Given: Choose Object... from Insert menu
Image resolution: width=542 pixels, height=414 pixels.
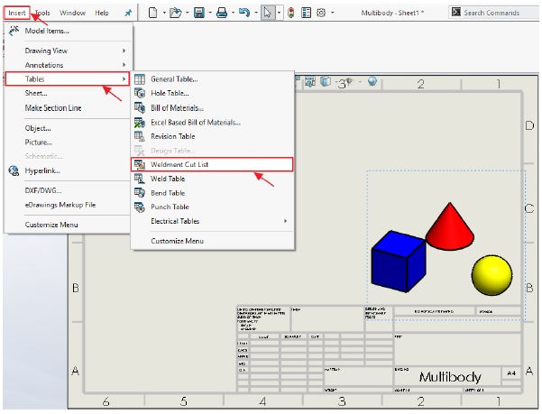Looking at the screenshot, I should click(x=38, y=128).
